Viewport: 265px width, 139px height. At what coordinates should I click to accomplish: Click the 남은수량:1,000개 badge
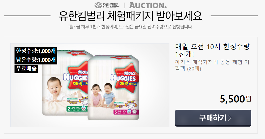click(x=36, y=60)
